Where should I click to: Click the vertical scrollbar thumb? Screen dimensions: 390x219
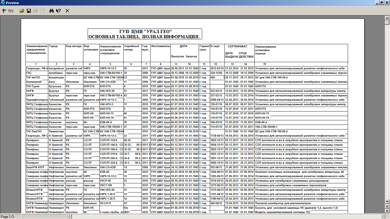(387, 23)
